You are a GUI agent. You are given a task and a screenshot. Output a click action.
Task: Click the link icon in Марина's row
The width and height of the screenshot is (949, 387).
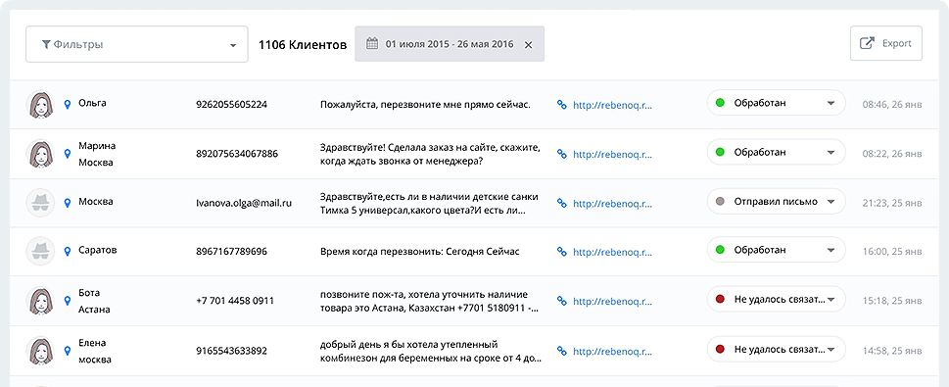[561, 154]
